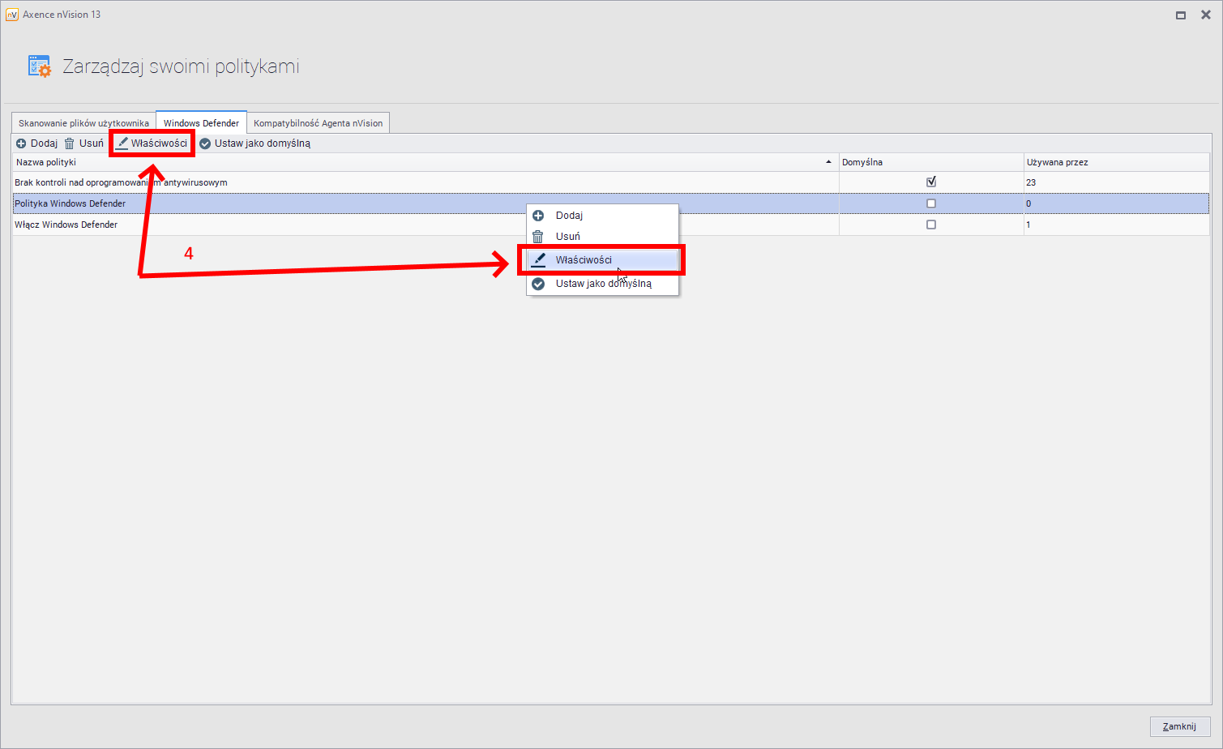Choose Ustaw jako domyślną from context menu
1223x749 pixels.
603,284
